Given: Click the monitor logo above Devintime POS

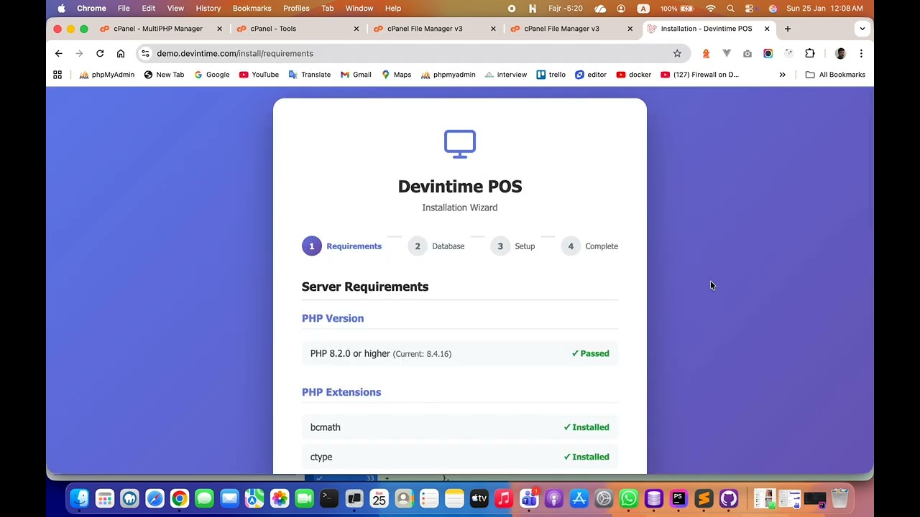Looking at the screenshot, I should click(x=460, y=144).
